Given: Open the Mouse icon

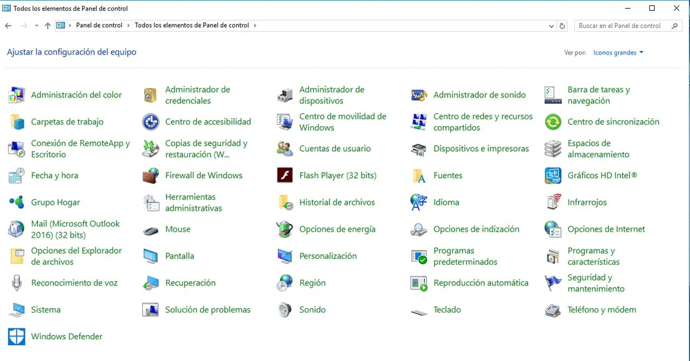Looking at the screenshot, I should pos(151,231).
